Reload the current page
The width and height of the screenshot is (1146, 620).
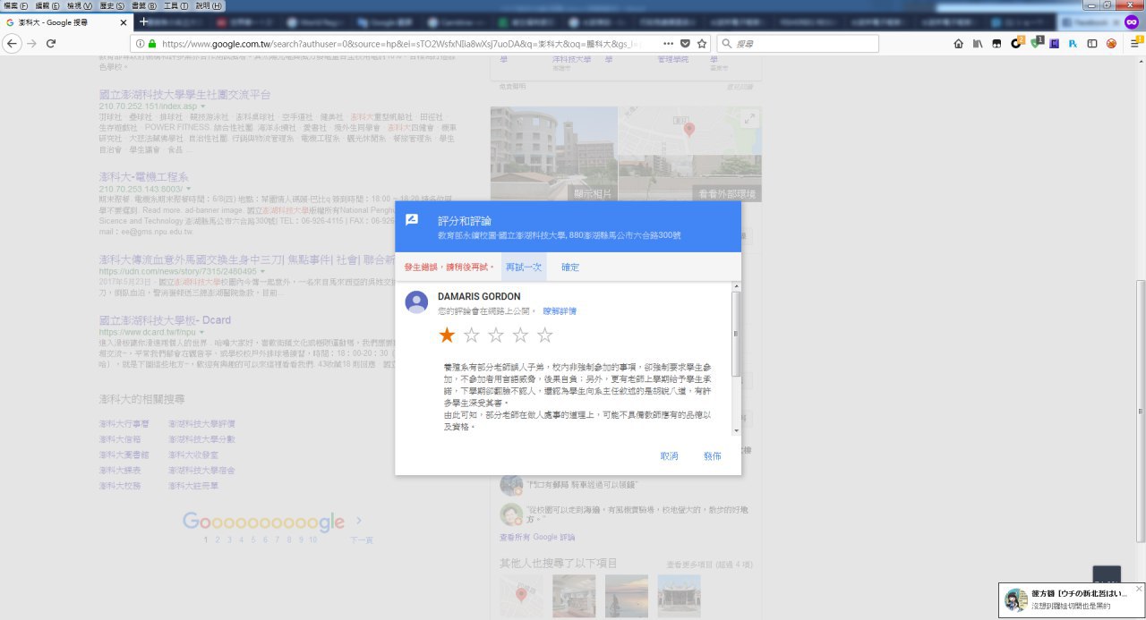coord(51,43)
